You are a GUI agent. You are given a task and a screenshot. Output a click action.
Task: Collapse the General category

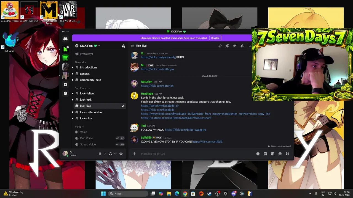[x=81, y=62]
